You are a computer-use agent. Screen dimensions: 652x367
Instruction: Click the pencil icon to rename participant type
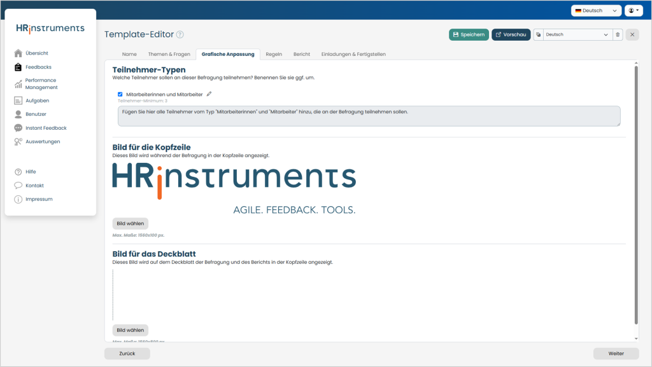click(x=209, y=94)
